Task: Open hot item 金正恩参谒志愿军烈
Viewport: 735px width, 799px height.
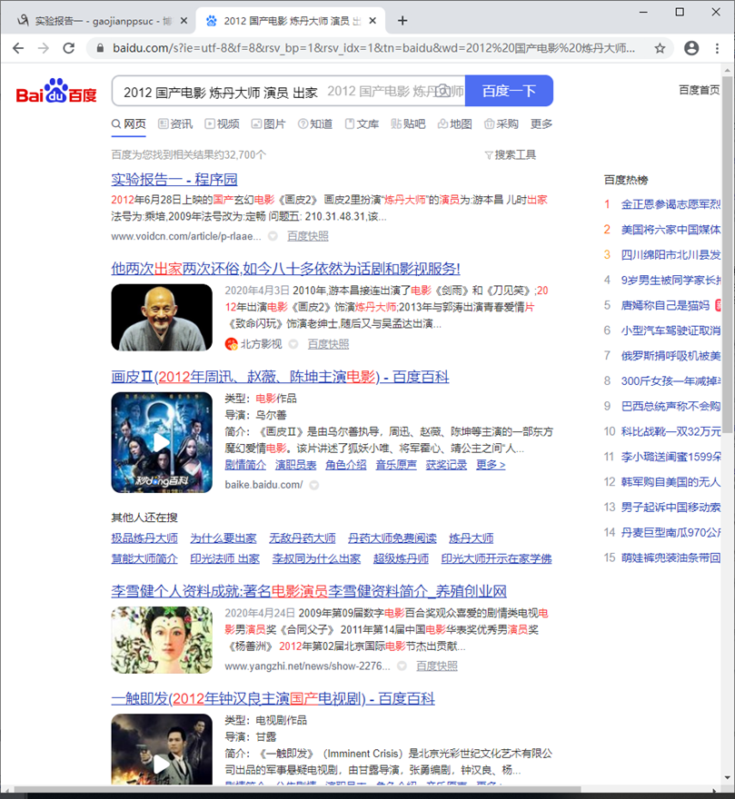Action: [670, 204]
